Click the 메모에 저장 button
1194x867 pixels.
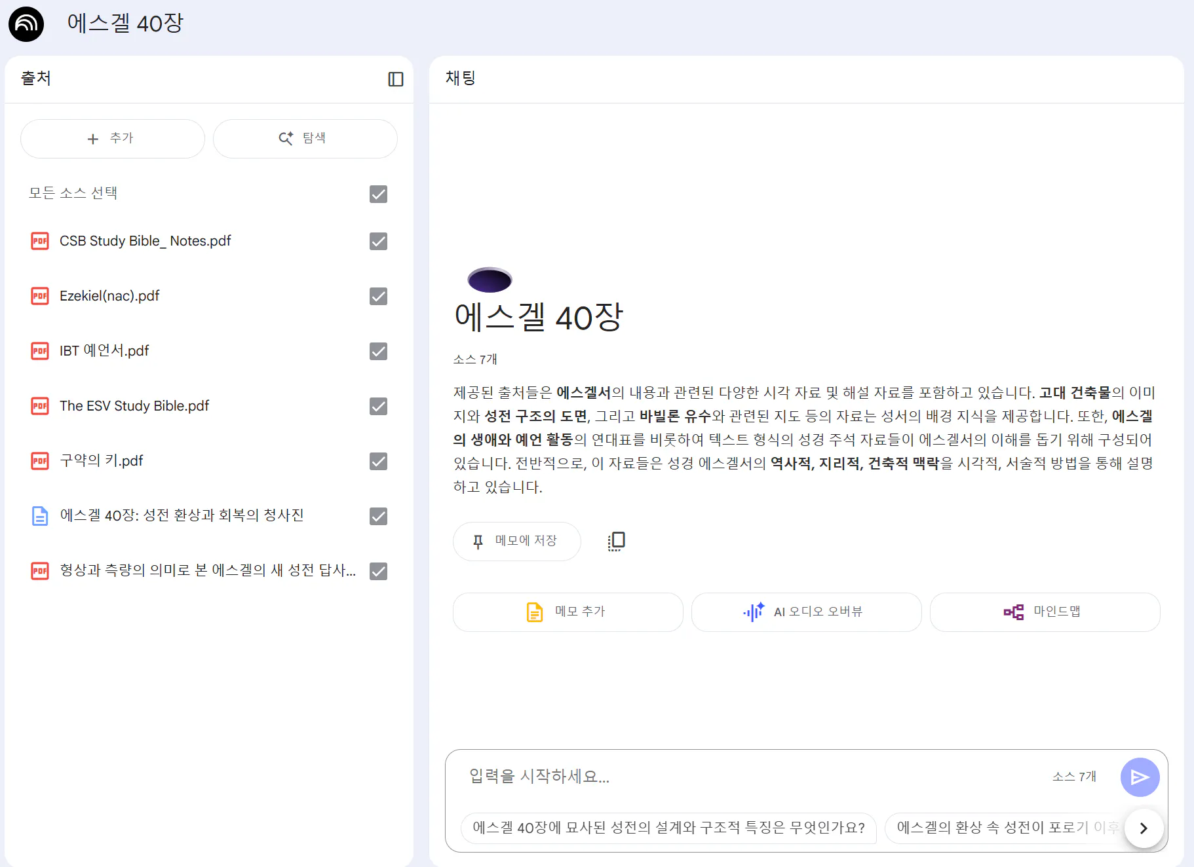click(517, 542)
